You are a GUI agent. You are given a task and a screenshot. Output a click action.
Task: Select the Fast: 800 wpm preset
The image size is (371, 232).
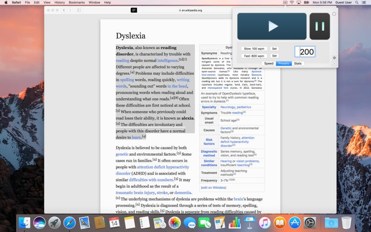coord(254,56)
